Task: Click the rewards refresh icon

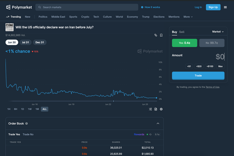Action: (150, 134)
